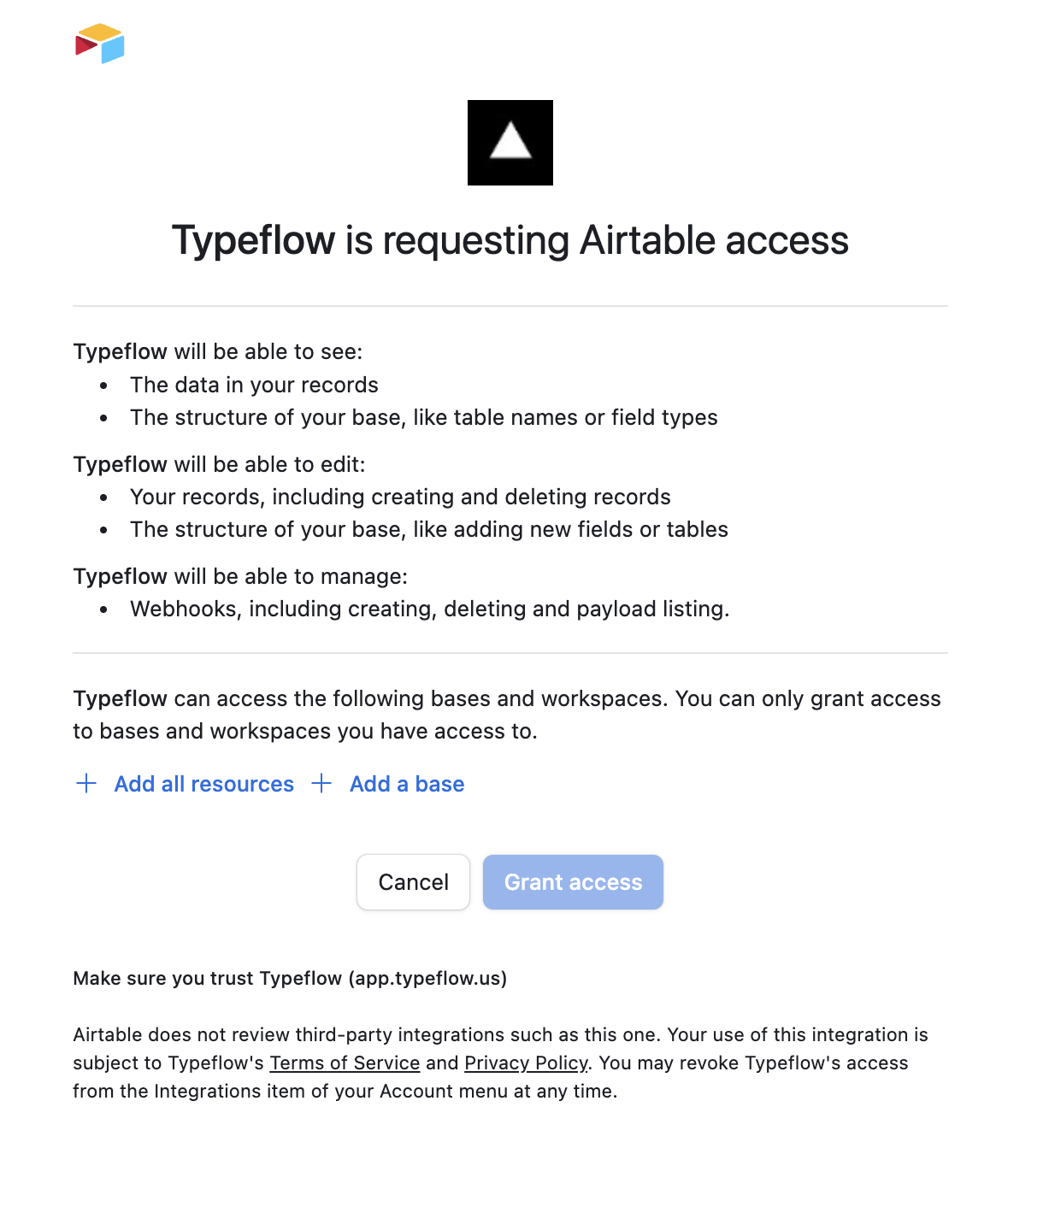Open Typeflow's Privacy Policy link
This screenshot has height=1207, width=1055.
pyautogui.click(x=526, y=1063)
